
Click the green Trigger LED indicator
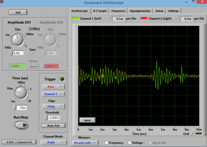pos(62,79)
